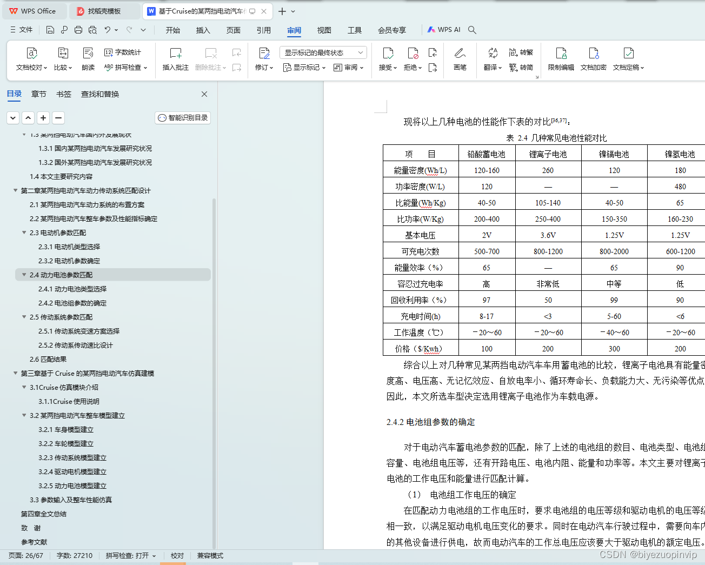The image size is (705, 565).
Task: Switch to the 会员专享 tab
Action: point(392,30)
